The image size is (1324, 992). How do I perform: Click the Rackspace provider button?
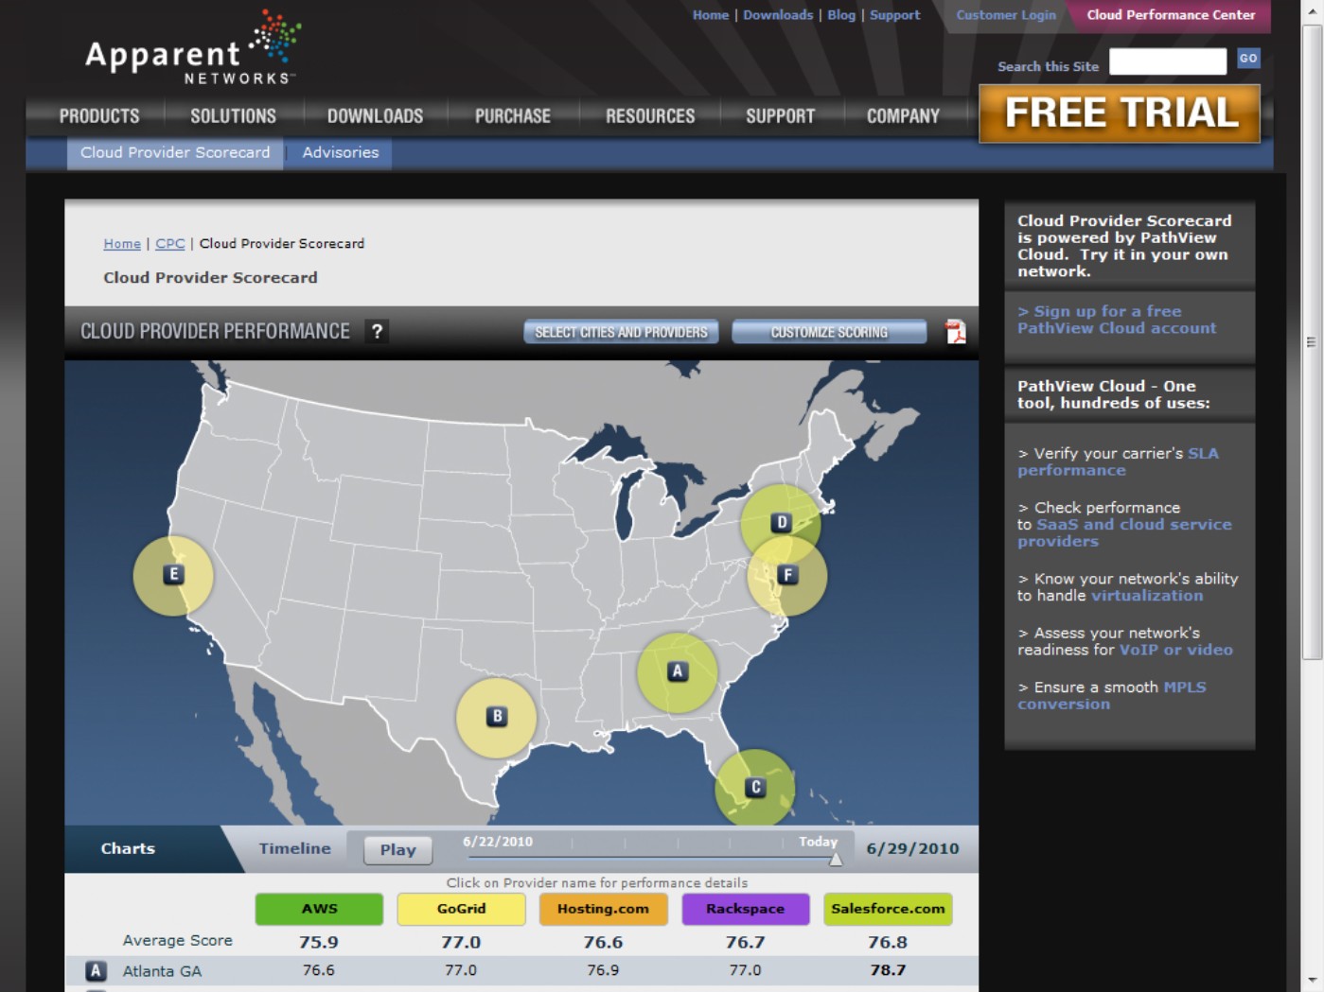pos(746,909)
